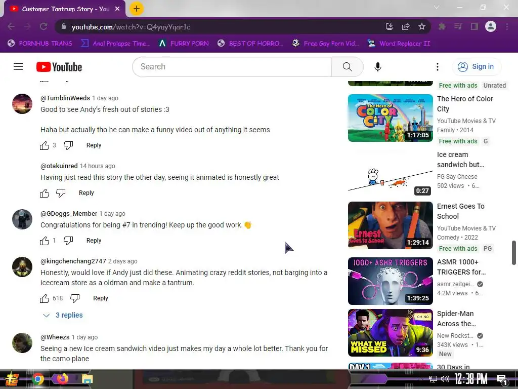Open Firefox from the taskbar
The image size is (518, 389).
[62, 378]
